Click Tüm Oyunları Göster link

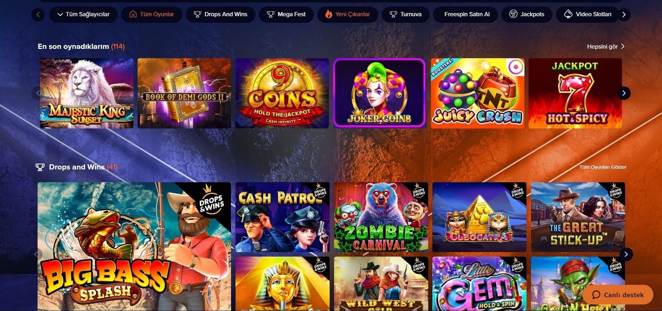tap(603, 167)
